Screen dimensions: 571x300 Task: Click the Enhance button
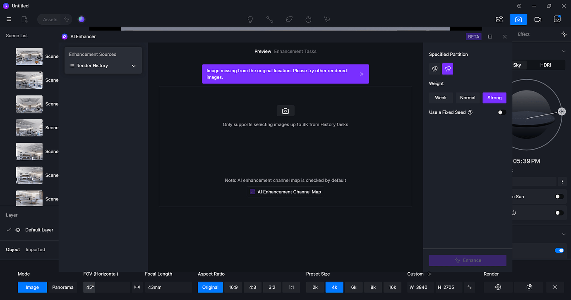(x=468, y=260)
